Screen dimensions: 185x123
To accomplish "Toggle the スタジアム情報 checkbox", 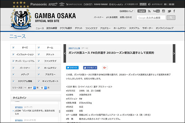I will click(13, 81).
